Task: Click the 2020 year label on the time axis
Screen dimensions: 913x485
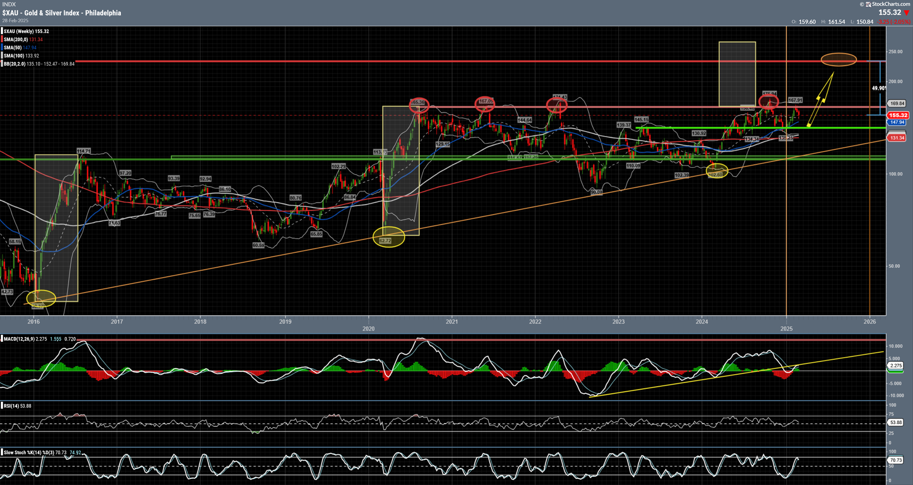Action: (368, 329)
